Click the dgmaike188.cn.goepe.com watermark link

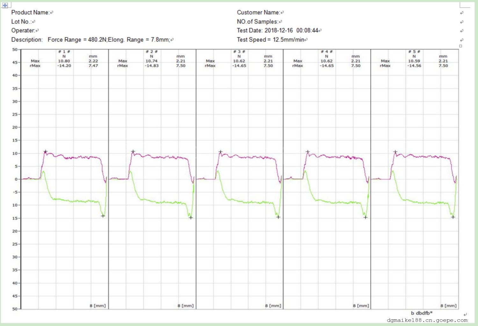427,320
